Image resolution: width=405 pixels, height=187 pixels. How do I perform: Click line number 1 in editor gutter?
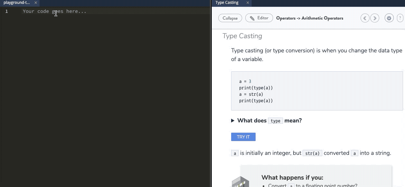(6, 11)
